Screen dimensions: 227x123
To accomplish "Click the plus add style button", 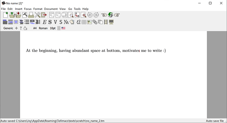I will (x=16, y=28).
